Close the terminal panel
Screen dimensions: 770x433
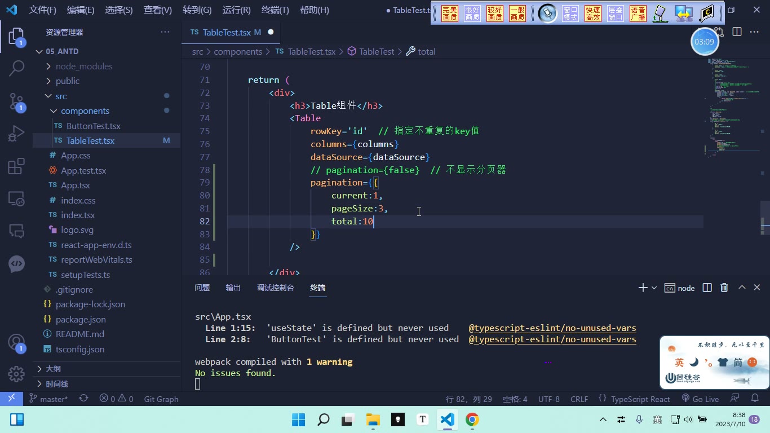pyautogui.click(x=757, y=288)
